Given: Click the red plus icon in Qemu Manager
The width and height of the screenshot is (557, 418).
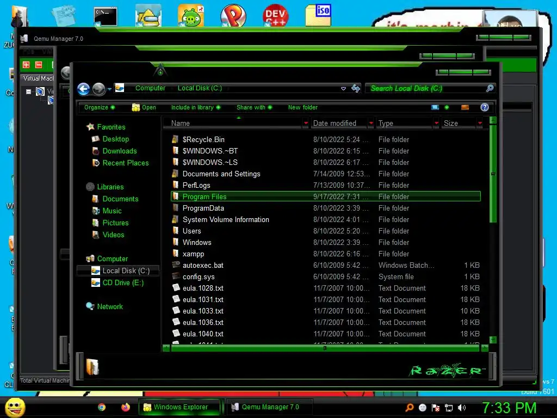Looking at the screenshot, I should pos(26,65).
